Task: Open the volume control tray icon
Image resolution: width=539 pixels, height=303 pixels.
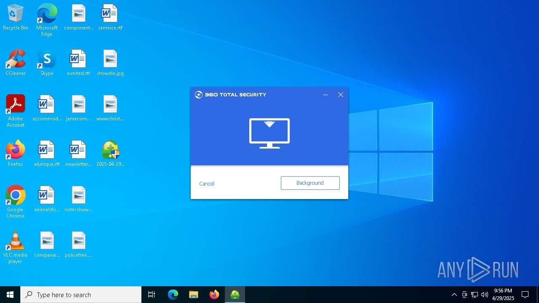Action: tap(485, 295)
